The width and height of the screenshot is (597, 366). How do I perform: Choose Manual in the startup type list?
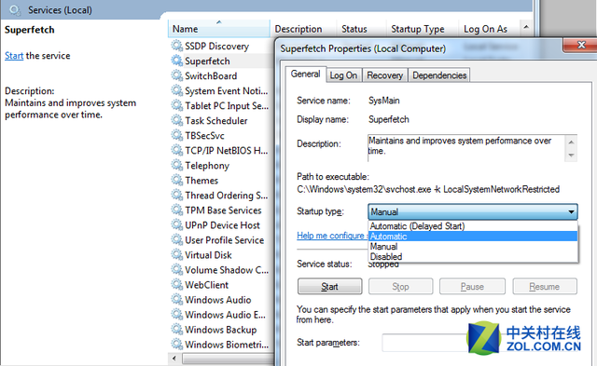click(x=473, y=246)
